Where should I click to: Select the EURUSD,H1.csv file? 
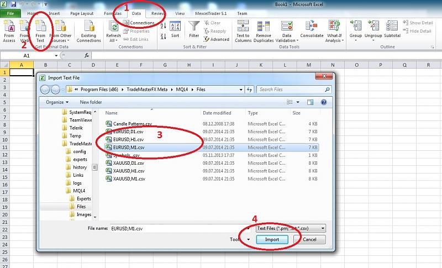click(x=125, y=139)
